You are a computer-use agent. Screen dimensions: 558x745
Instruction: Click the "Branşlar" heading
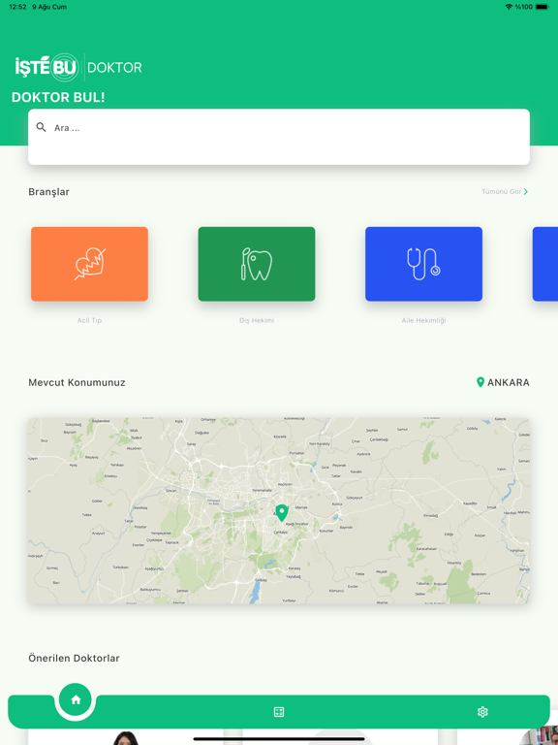pos(48,192)
